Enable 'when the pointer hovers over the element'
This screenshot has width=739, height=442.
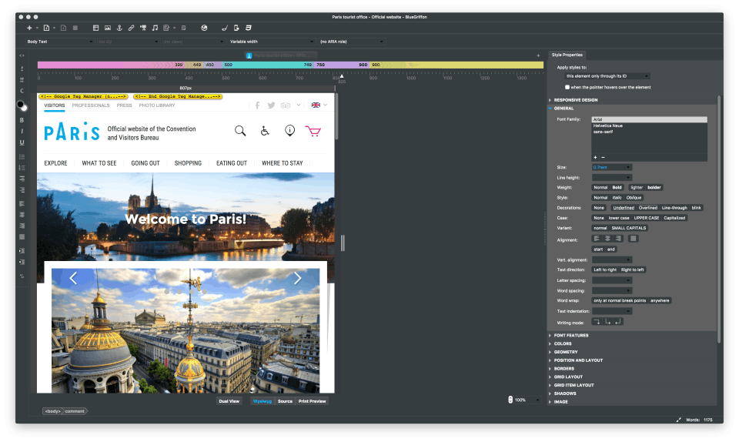pos(568,87)
